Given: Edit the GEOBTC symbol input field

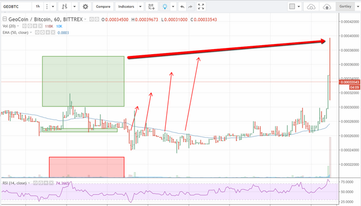Looking at the screenshot, I should coord(16,7).
